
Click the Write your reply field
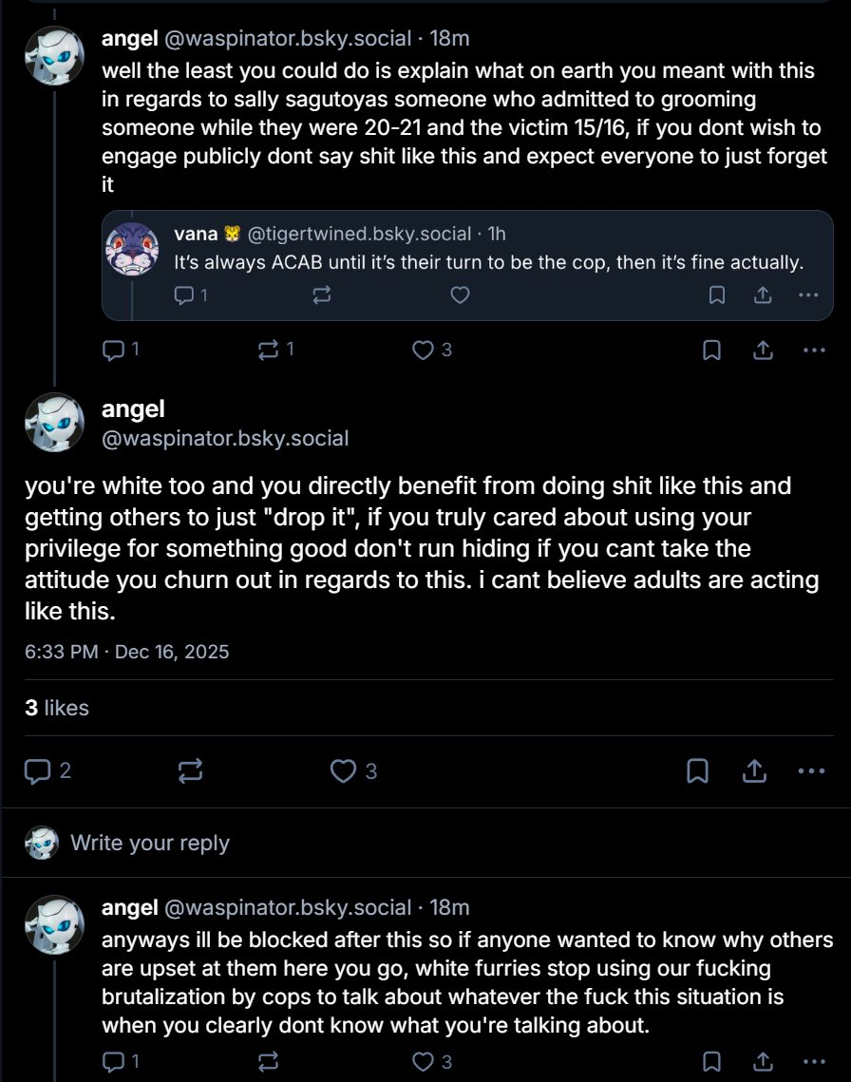click(x=150, y=843)
